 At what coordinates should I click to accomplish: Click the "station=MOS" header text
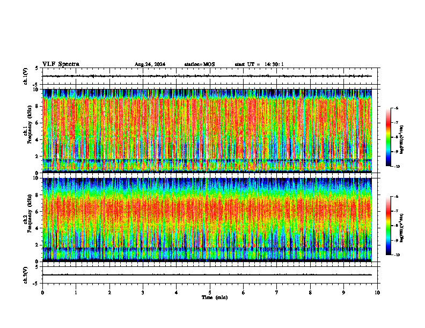click(x=200, y=64)
